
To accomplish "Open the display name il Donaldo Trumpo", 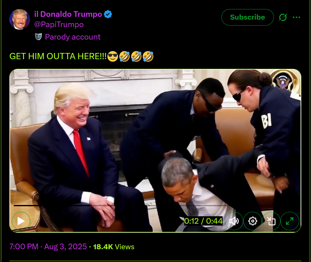I will pyautogui.click(x=68, y=14).
